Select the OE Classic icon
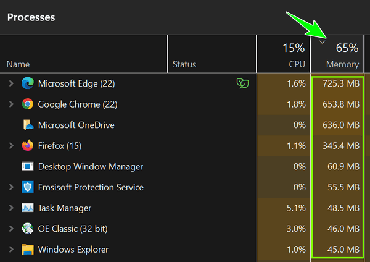The height and width of the screenshot is (262, 370). (28, 229)
